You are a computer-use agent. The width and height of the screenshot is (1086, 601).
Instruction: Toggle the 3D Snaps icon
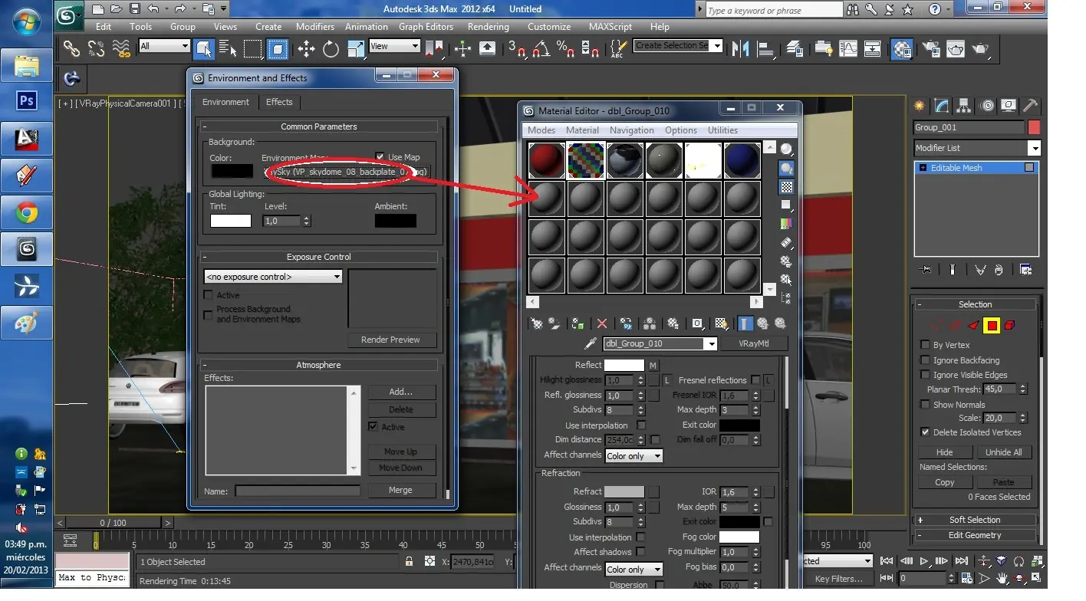[x=517, y=49]
